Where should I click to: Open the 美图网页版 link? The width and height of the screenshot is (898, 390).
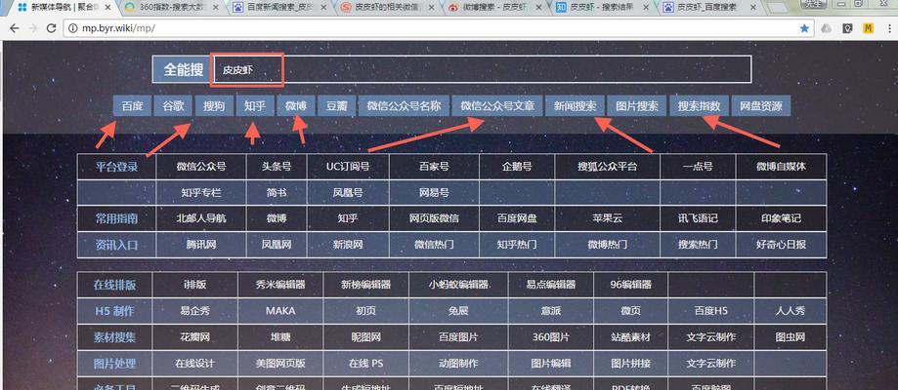click(280, 363)
